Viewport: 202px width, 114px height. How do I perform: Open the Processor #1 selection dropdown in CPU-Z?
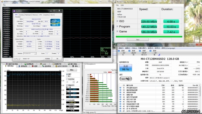30,54
